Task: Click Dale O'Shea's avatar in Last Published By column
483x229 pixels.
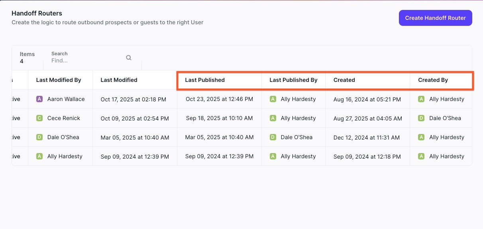Action: 273,137
